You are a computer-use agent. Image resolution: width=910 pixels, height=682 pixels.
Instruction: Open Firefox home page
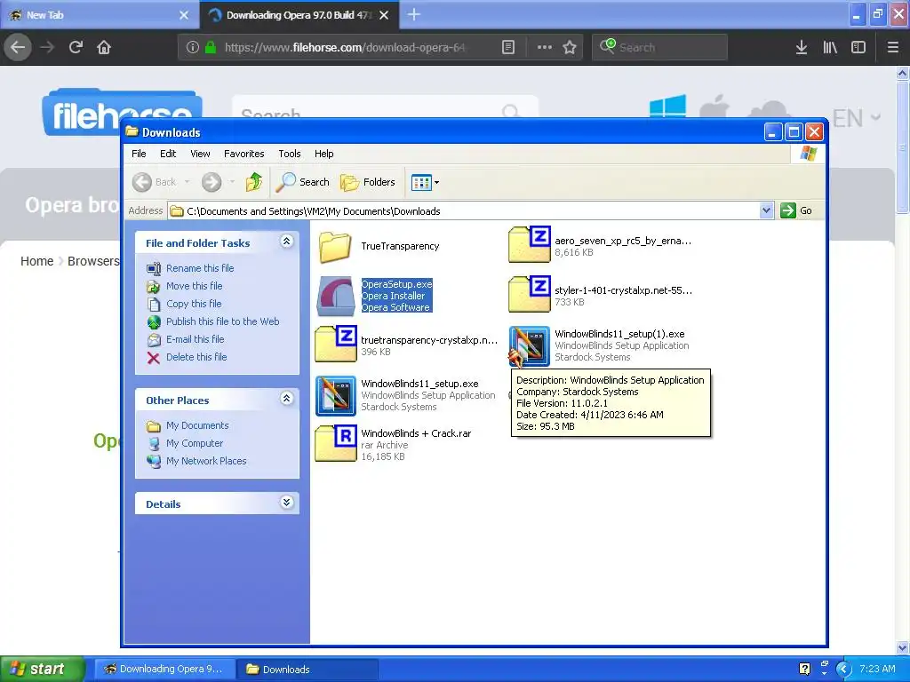(104, 47)
